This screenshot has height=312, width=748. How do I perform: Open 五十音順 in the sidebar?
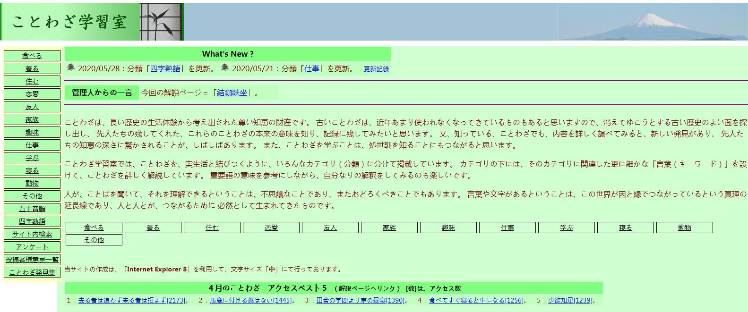pyautogui.click(x=32, y=209)
